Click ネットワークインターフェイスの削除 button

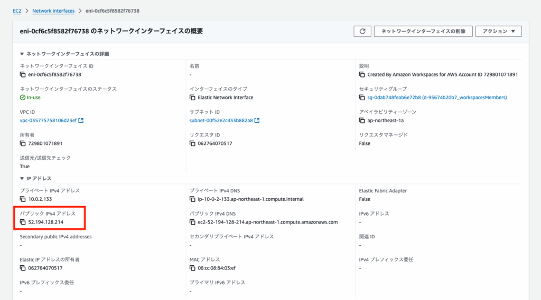(423, 31)
